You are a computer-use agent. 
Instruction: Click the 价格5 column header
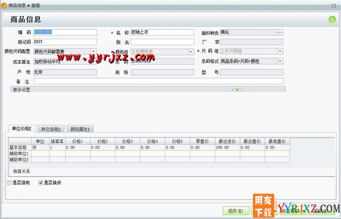pyautogui.click(x=177, y=142)
